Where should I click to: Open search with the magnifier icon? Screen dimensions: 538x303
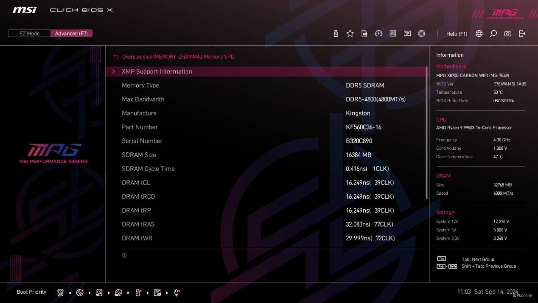(493, 34)
